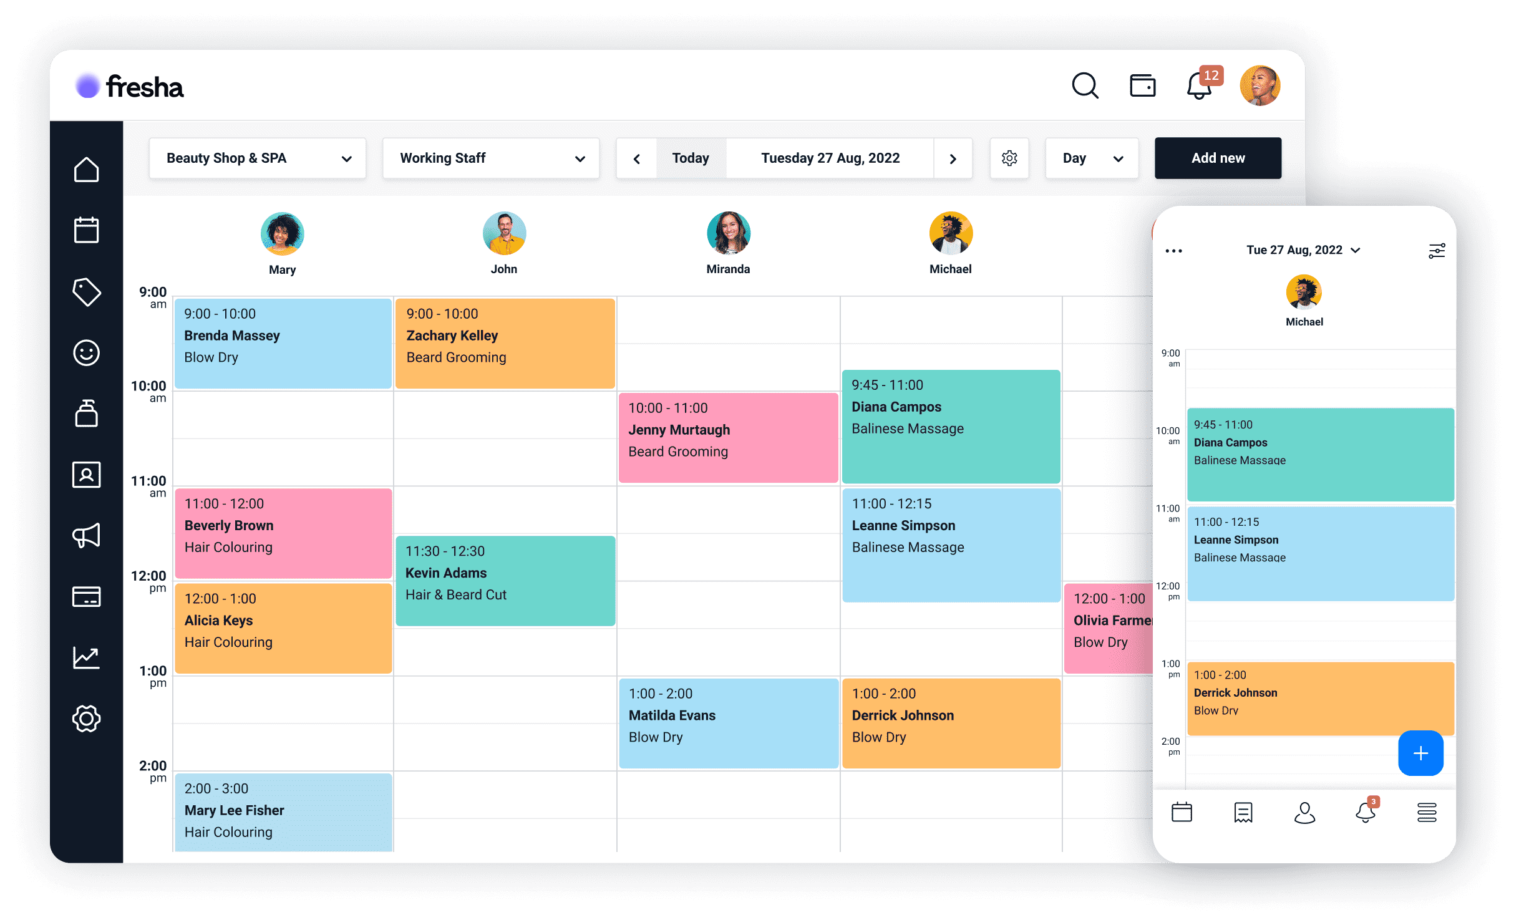Click Brenda Massey Blow Dry appointment block
Screen dimensions: 1514x920
click(x=282, y=335)
